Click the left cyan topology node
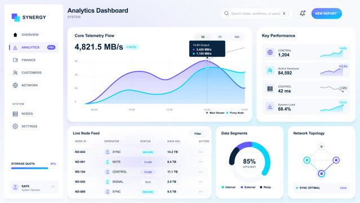This screenshot has width=360, height=203. tap(307, 160)
